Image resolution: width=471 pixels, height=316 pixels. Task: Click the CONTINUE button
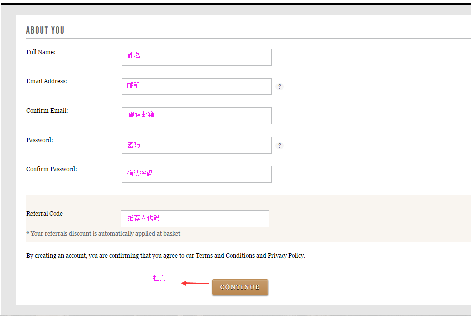[240, 287]
